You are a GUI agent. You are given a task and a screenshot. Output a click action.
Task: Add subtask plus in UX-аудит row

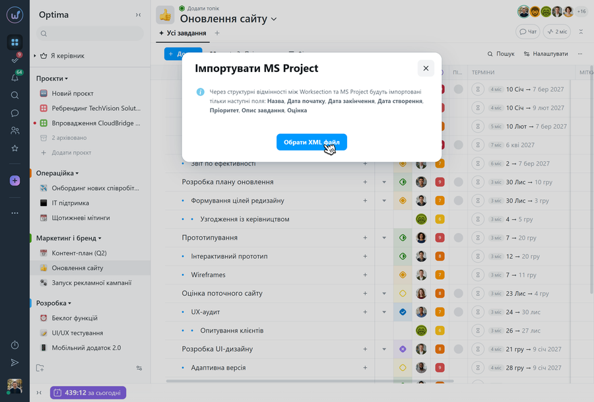pos(365,312)
